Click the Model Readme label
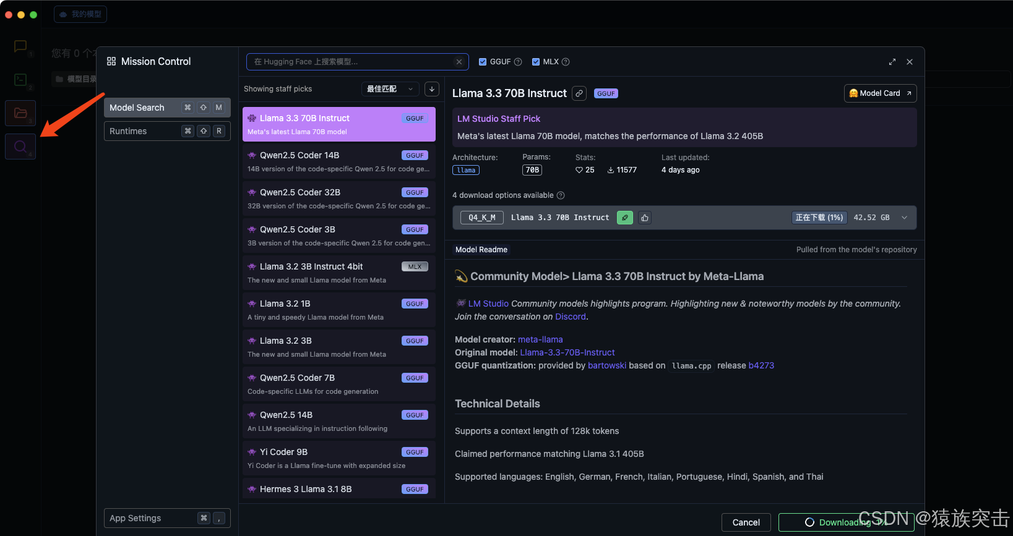Viewport: 1013px width, 536px height. 481,250
